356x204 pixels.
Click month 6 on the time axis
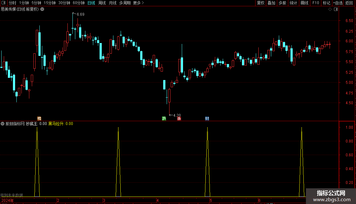259,201
